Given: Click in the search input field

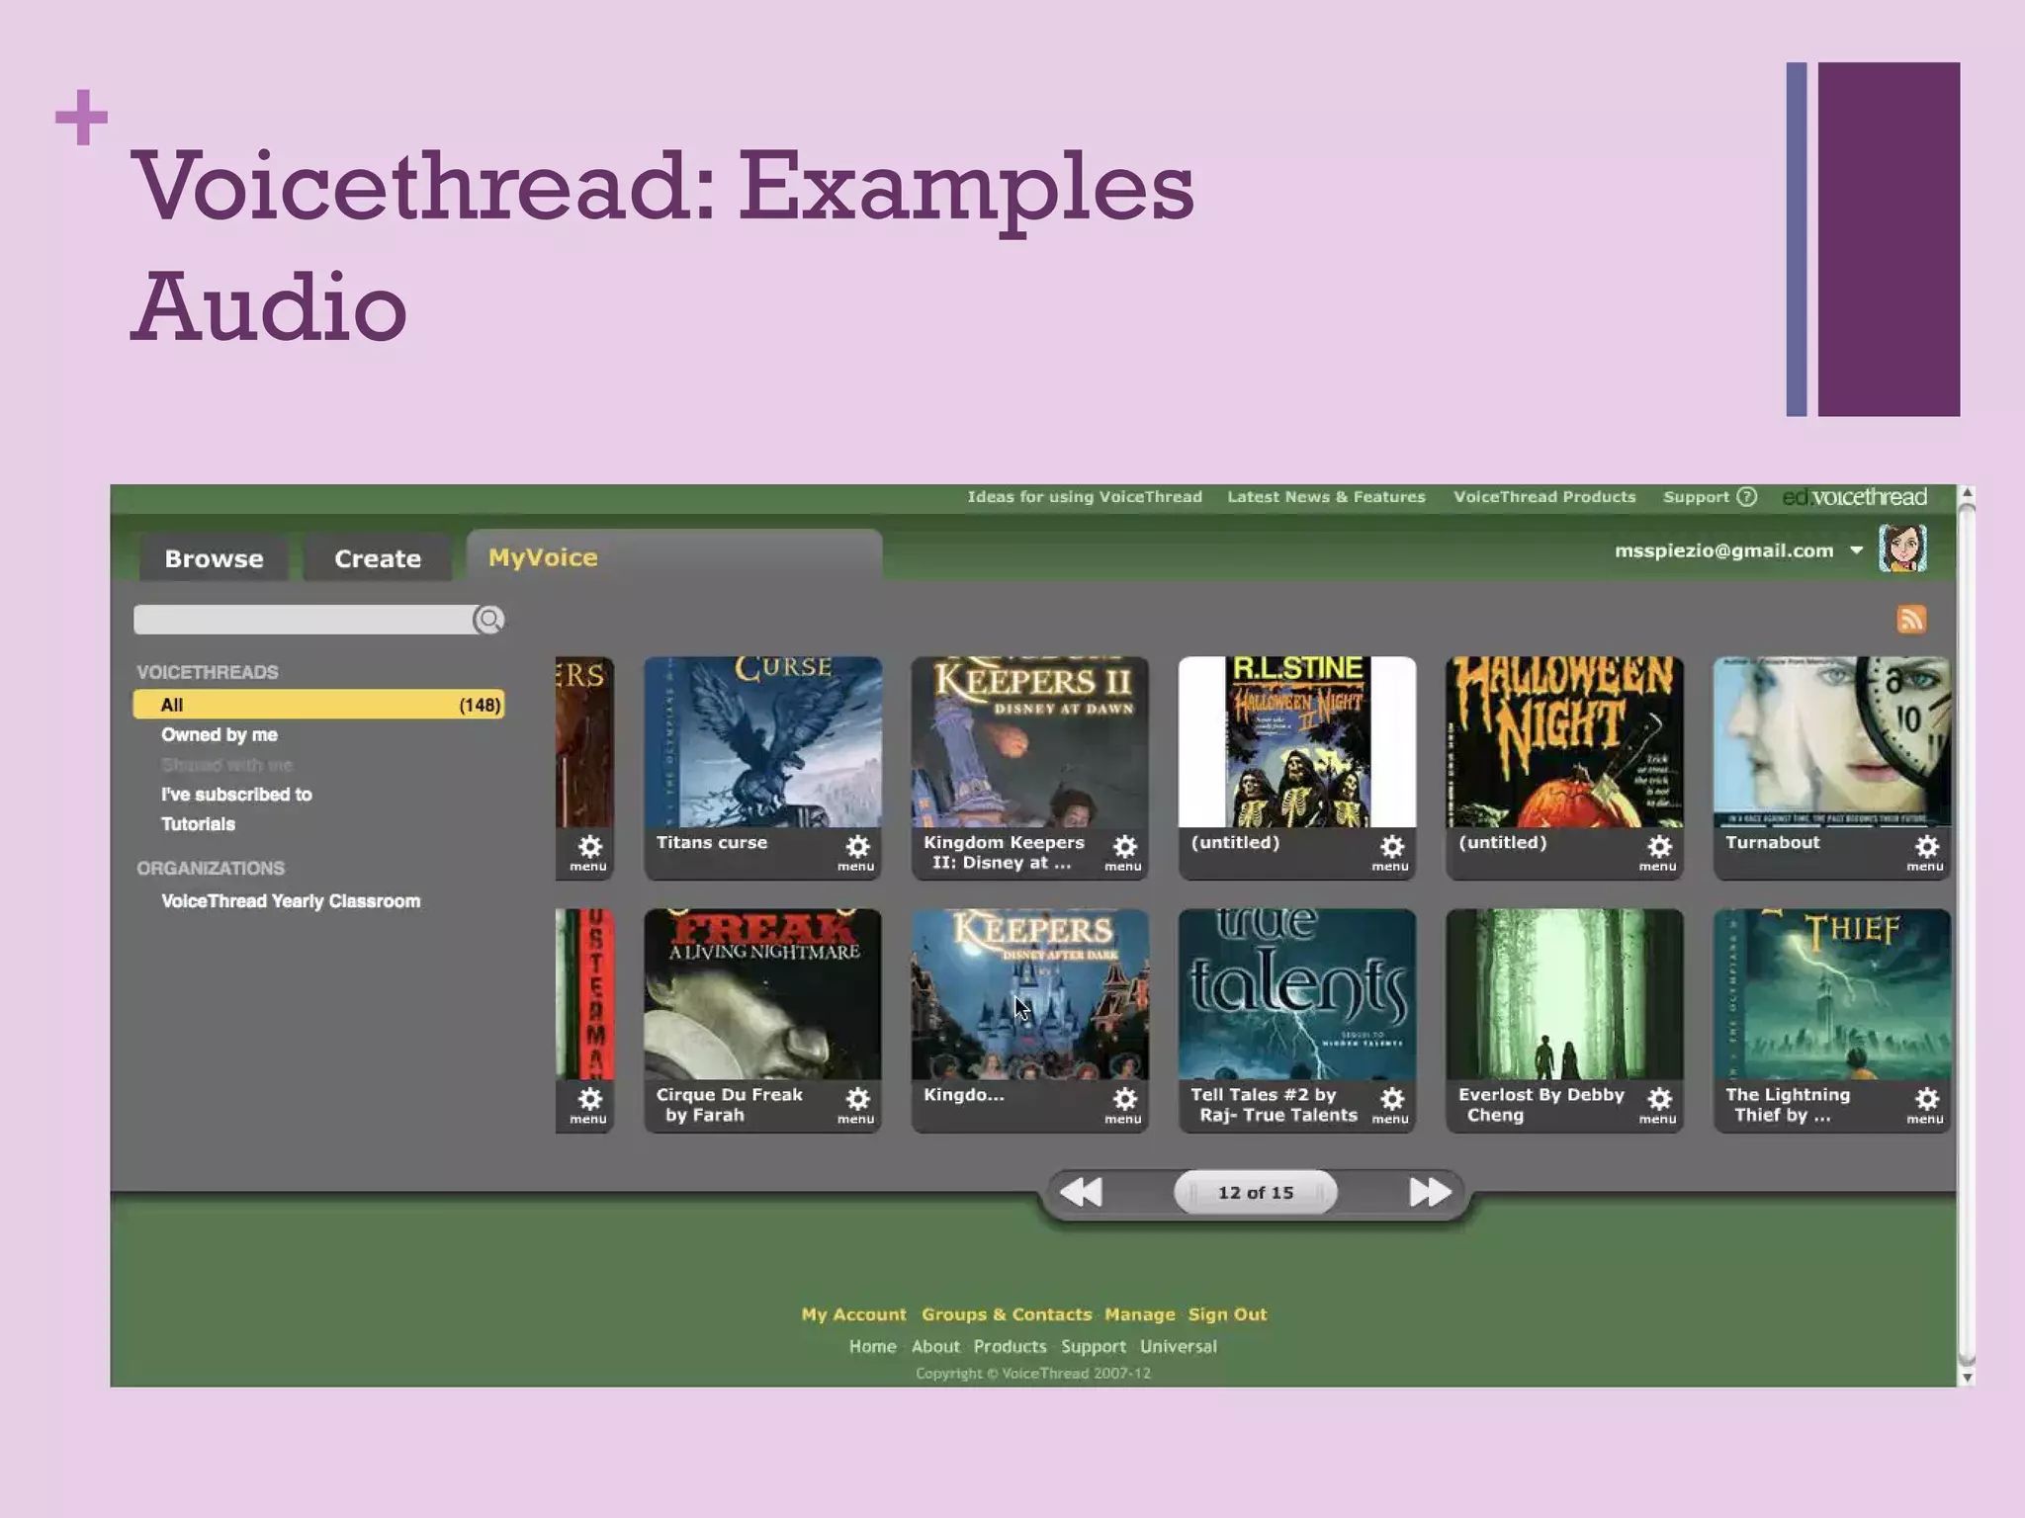Looking at the screenshot, I should point(305,620).
